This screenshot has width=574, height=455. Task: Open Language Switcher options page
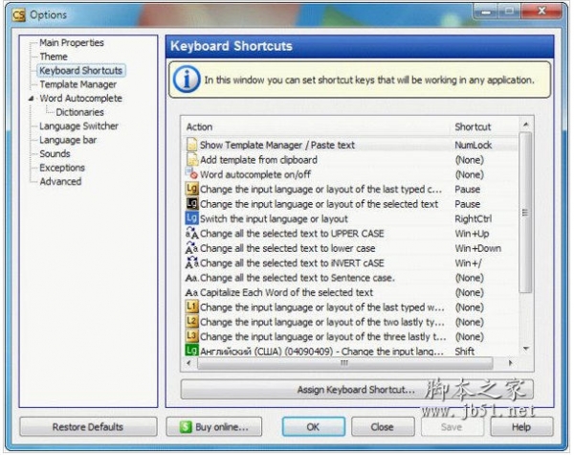tap(78, 126)
